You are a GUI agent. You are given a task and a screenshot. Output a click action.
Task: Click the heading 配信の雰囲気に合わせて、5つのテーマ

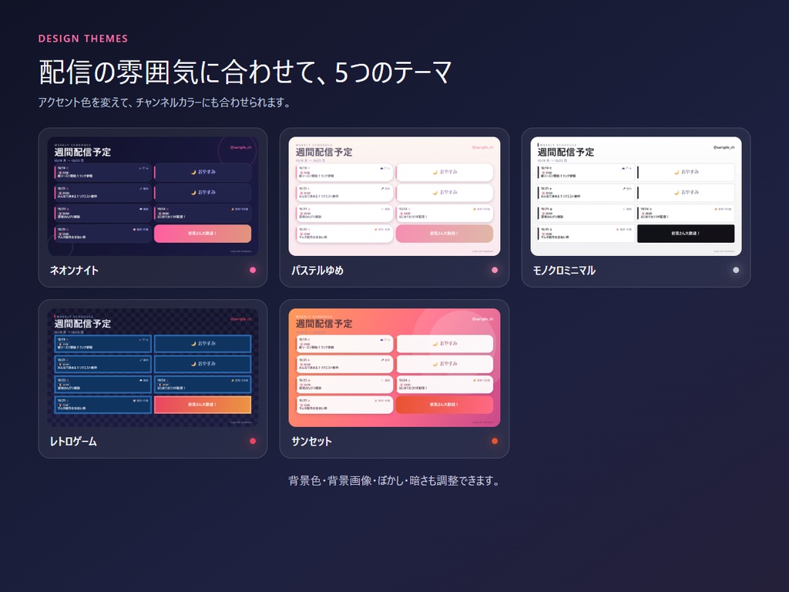[245, 72]
